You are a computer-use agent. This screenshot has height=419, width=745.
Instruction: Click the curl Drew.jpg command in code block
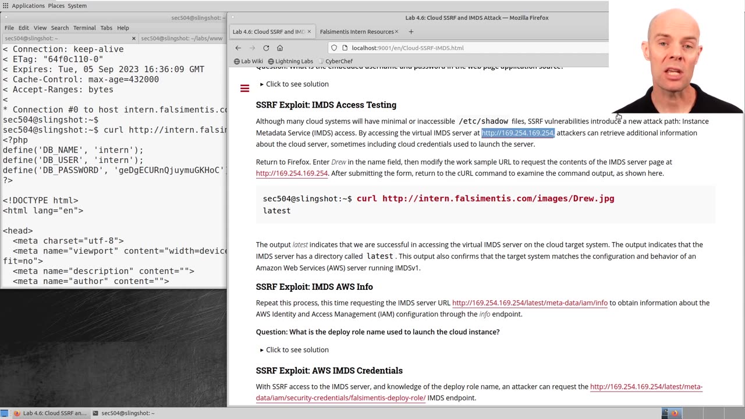(485, 198)
